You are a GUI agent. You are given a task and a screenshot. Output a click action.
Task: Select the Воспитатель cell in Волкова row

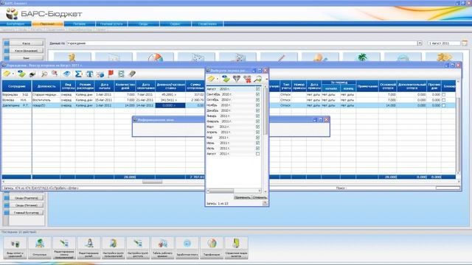[x=46, y=100]
